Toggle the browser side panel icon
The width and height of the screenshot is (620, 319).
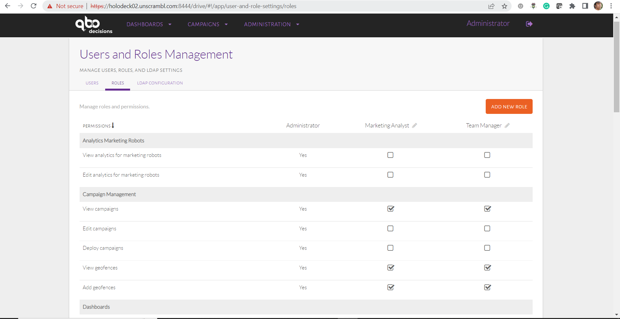pyautogui.click(x=585, y=6)
